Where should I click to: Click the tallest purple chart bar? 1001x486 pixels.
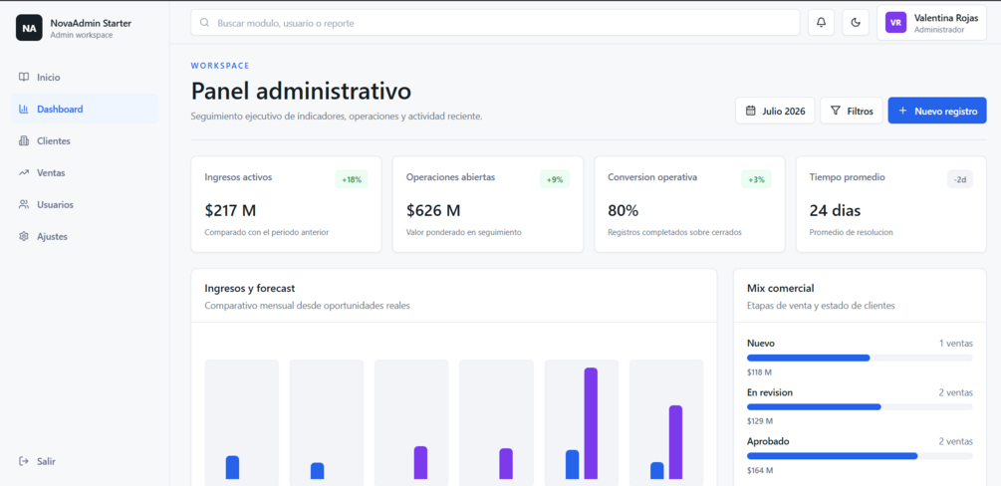pos(591,423)
